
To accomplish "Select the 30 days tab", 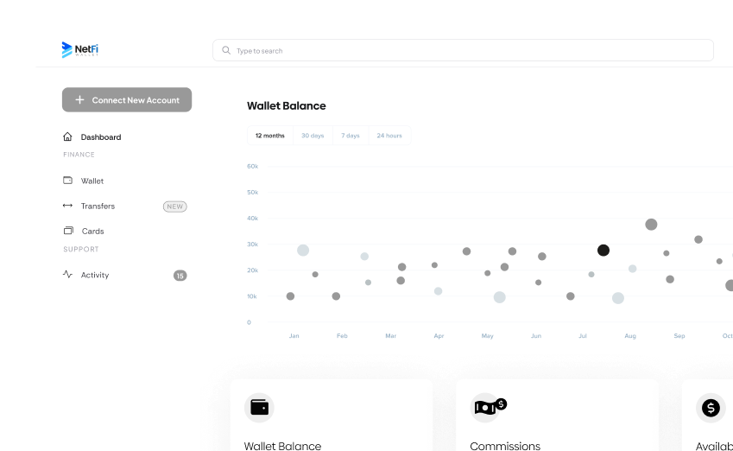I will (313, 136).
